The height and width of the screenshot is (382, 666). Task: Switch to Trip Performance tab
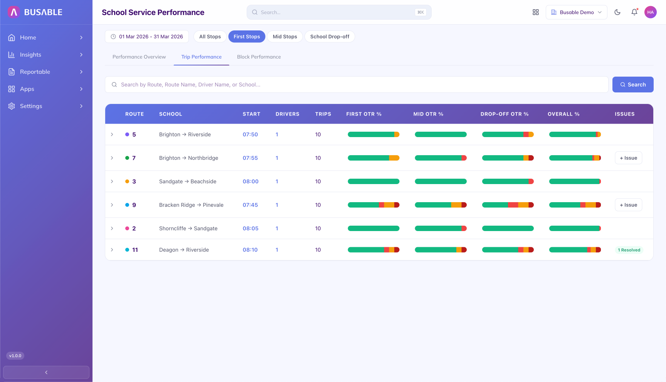pyautogui.click(x=202, y=57)
